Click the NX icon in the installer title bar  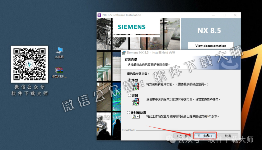pos(99,15)
